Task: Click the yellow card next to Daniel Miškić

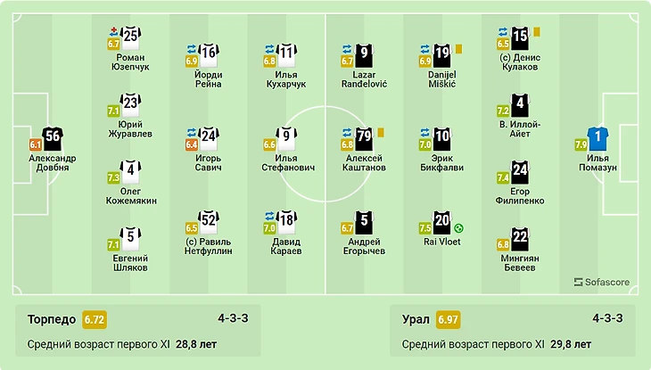Action: pyautogui.click(x=459, y=49)
